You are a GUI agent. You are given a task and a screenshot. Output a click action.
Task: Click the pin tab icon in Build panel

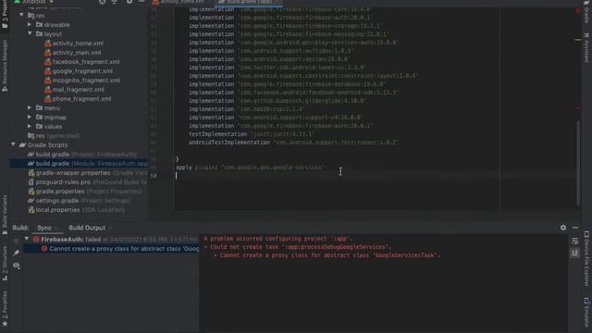[16, 253]
